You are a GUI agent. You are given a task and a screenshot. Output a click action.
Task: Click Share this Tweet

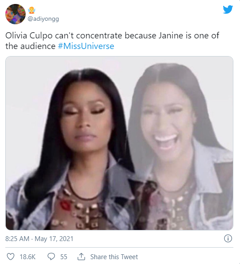[x=114, y=257]
